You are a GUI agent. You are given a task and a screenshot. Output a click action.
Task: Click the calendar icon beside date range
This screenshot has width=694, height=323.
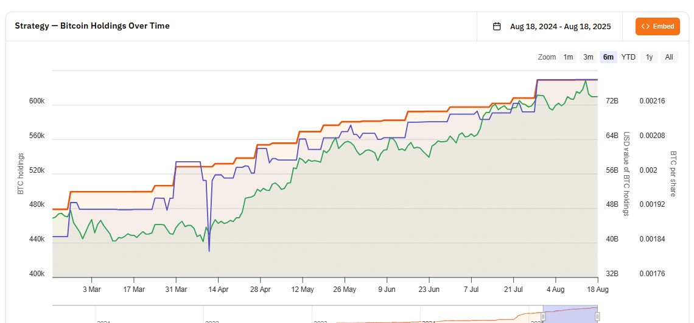497,27
